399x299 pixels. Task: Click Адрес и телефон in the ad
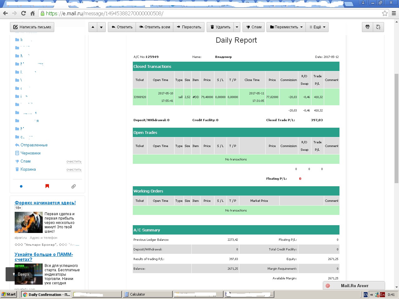tap(44, 238)
